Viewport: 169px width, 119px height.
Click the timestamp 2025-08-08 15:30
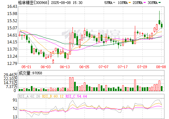67,3
